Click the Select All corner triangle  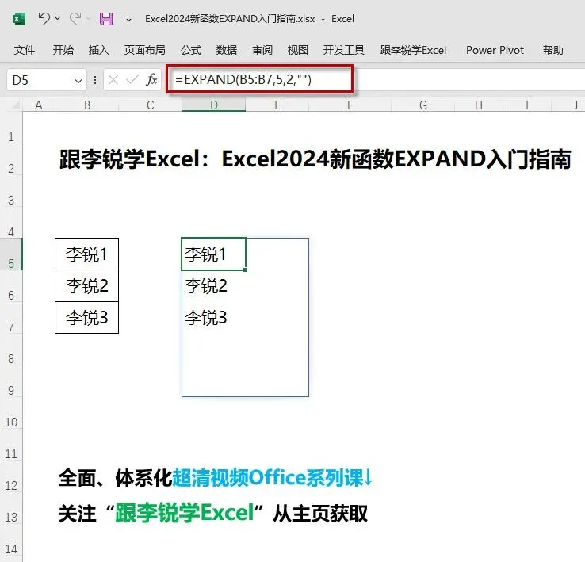(14, 105)
